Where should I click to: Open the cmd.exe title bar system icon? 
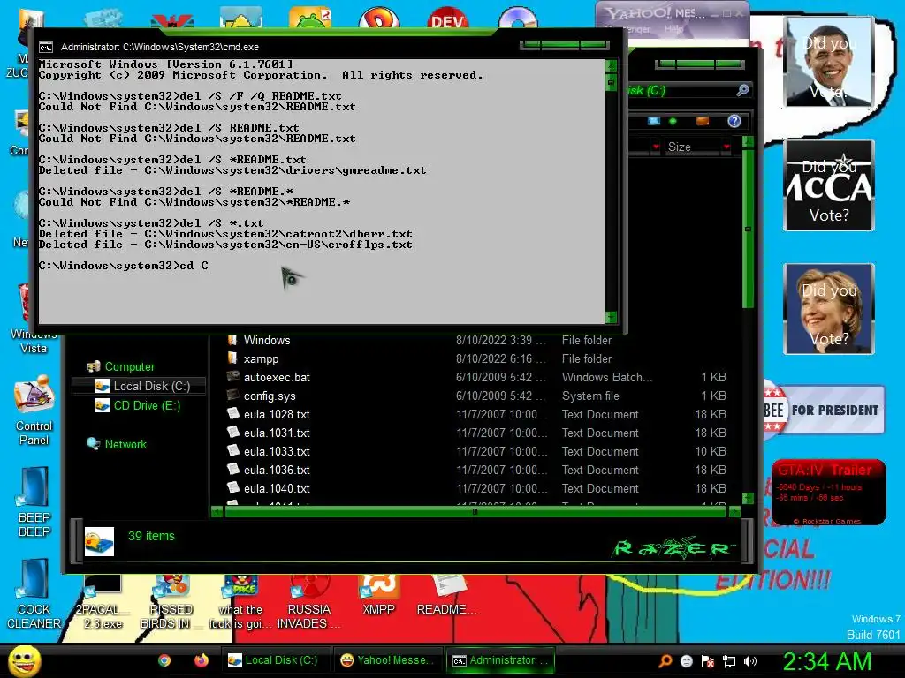[46, 48]
